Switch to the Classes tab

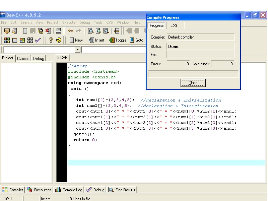23,58
